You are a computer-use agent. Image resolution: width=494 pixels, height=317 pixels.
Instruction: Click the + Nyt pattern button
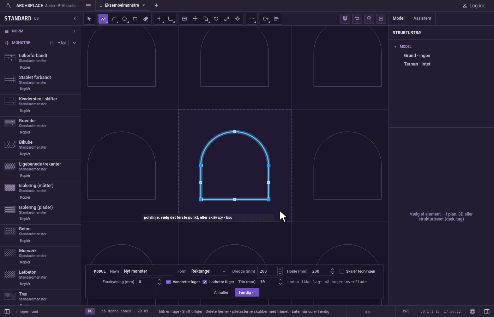click(62, 43)
